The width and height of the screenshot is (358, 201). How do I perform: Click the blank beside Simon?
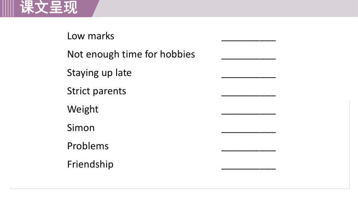pyautogui.click(x=249, y=129)
